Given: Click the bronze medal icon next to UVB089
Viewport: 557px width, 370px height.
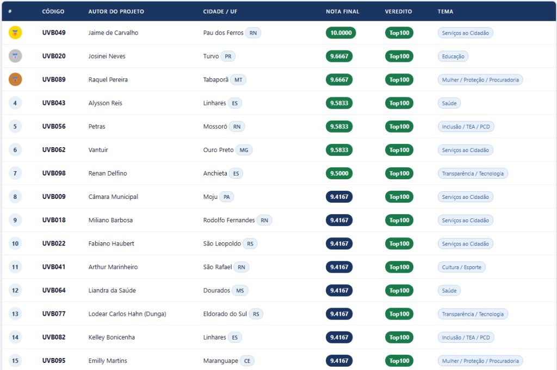Looking at the screenshot, I should pyautogui.click(x=15, y=79).
